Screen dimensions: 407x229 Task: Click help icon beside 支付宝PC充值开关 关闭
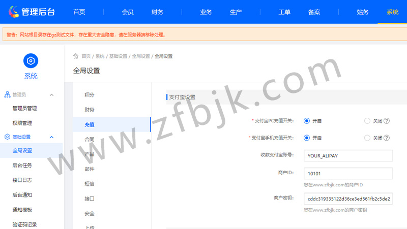(x=387, y=121)
